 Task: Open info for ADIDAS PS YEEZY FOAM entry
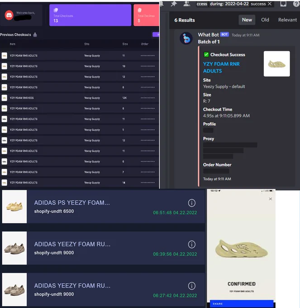coord(192,203)
